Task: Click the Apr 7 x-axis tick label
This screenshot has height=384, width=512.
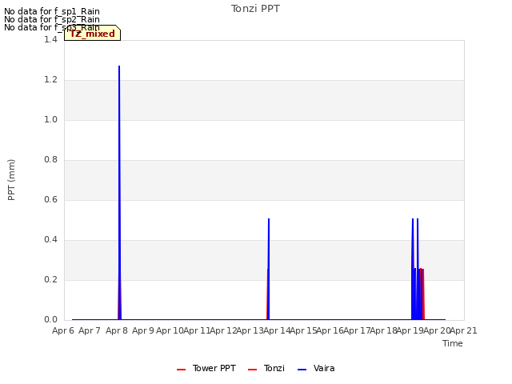Action: point(90,330)
